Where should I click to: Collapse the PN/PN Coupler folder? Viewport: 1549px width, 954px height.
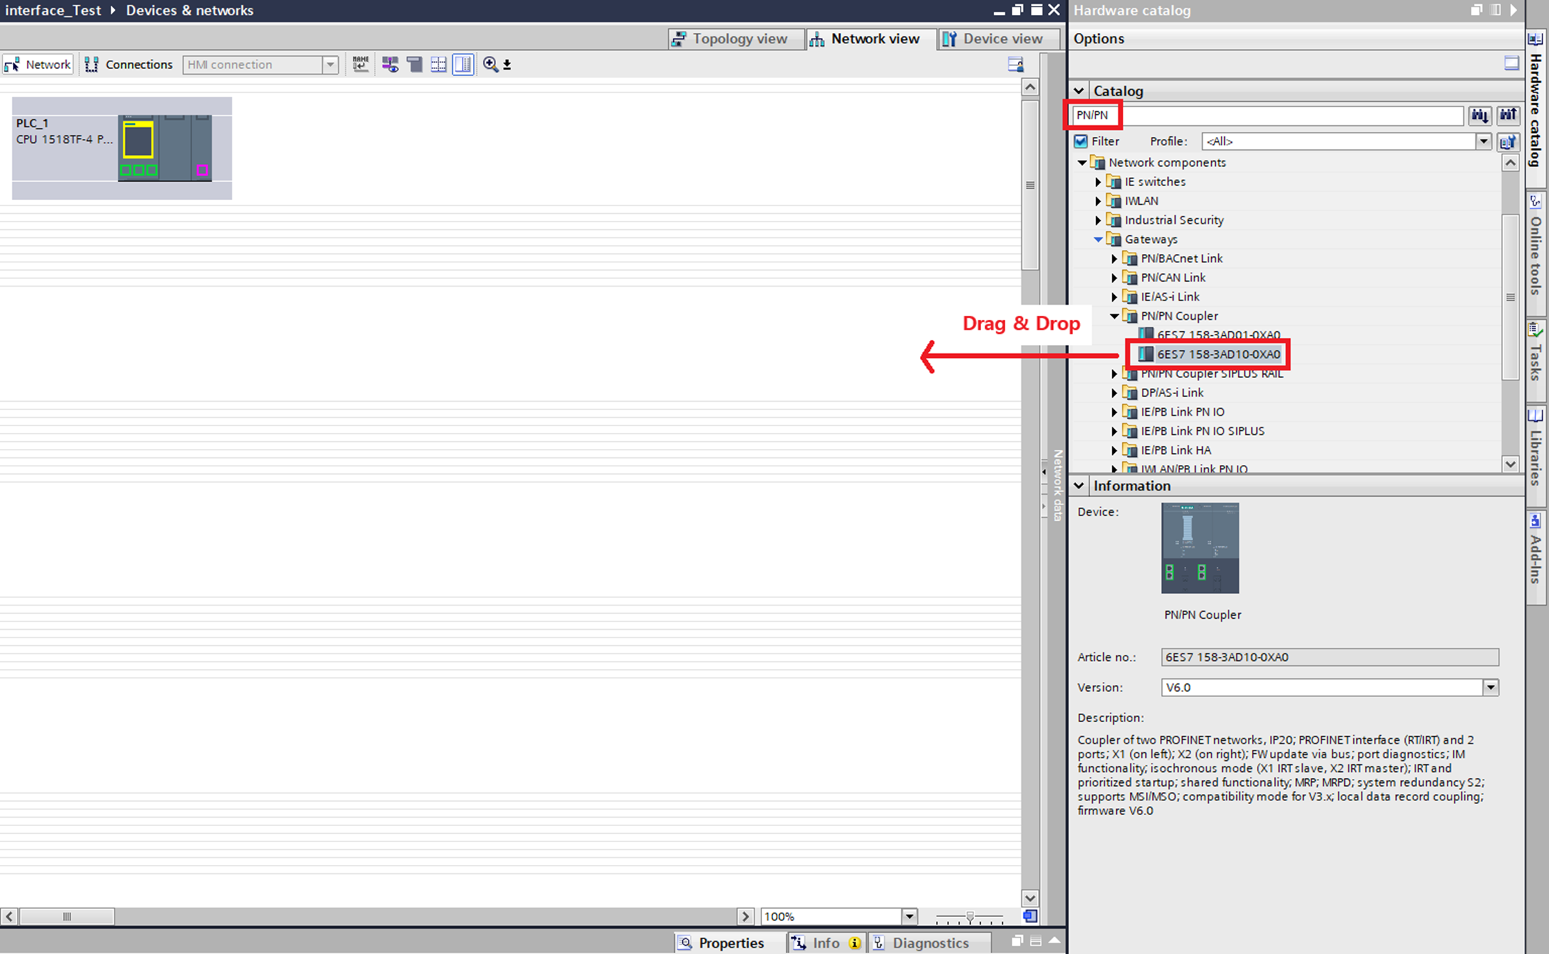point(1114,316)
